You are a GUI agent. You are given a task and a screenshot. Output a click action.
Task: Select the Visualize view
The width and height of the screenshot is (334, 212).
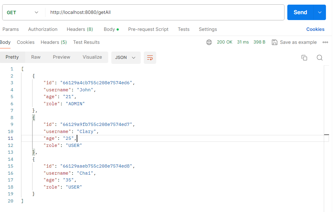(x=92, y=57)
